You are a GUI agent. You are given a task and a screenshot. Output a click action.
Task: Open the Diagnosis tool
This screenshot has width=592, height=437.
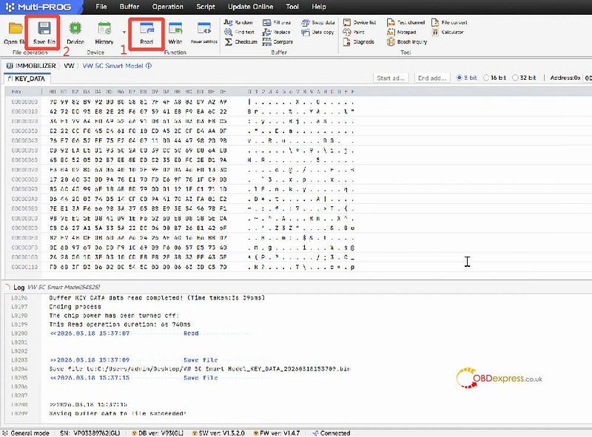[359, 42]
